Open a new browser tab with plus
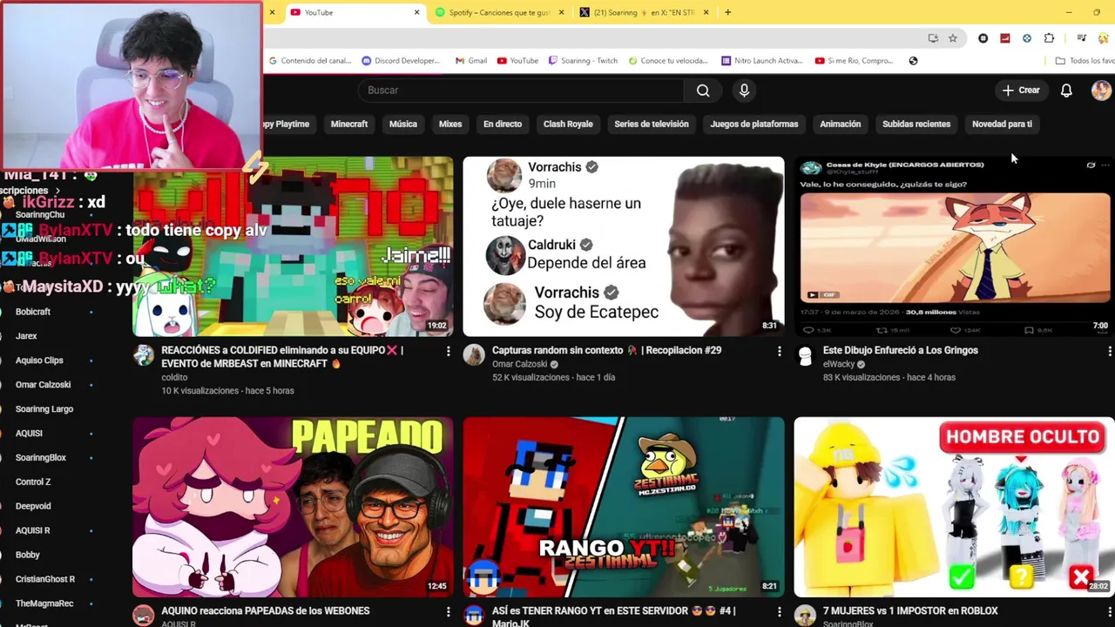 tap(728, 12)
